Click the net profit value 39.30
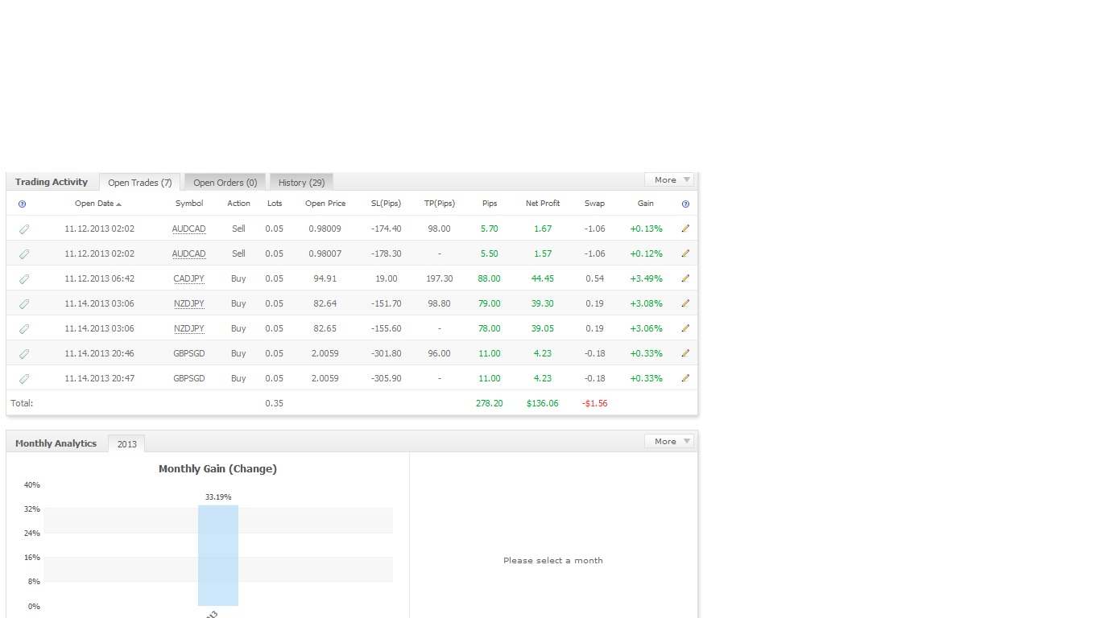 543,303
